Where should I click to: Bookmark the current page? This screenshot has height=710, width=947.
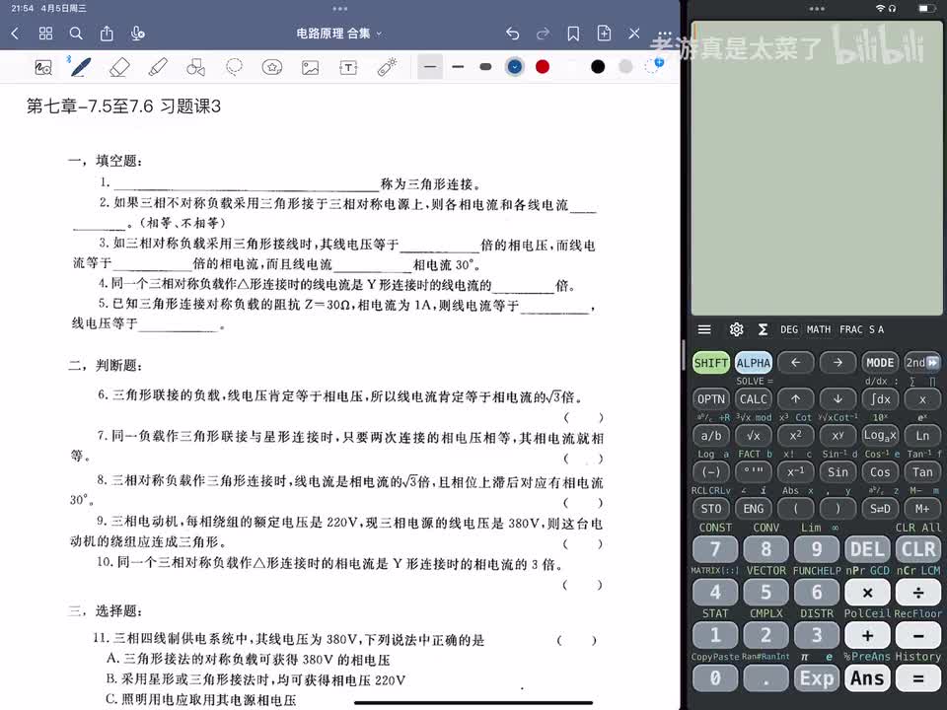[573, 34]
